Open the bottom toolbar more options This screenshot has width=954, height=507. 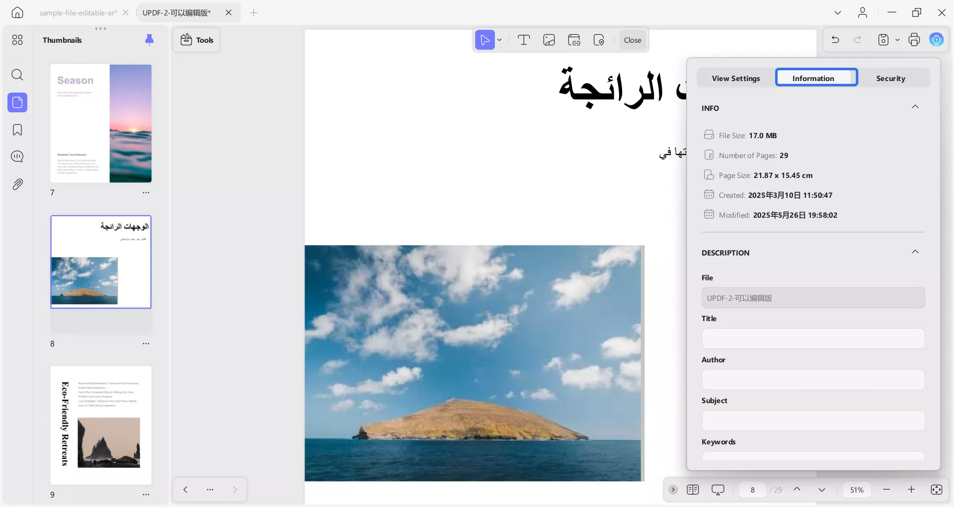point(210,490)
